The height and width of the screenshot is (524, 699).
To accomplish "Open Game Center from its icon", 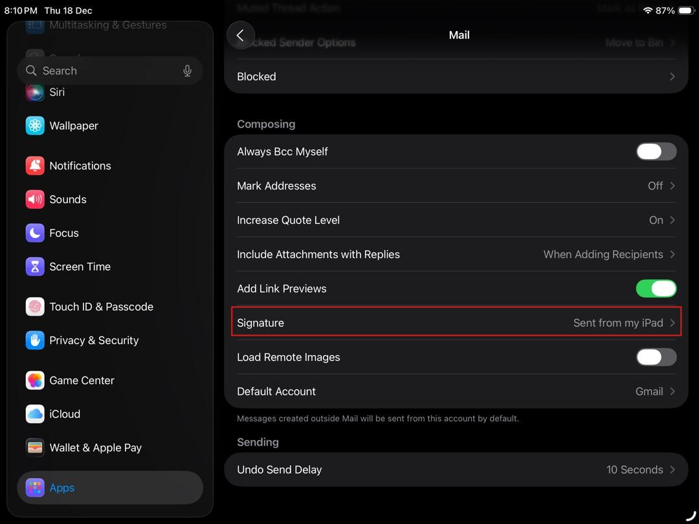I will point(35,380).
